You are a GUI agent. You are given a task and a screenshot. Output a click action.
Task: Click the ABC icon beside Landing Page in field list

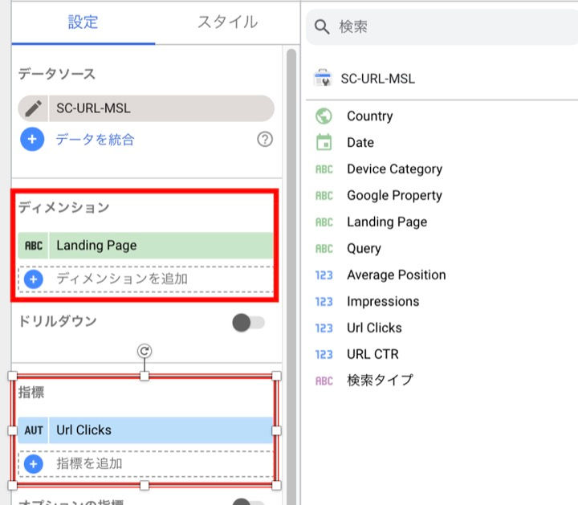click(324, 222)
